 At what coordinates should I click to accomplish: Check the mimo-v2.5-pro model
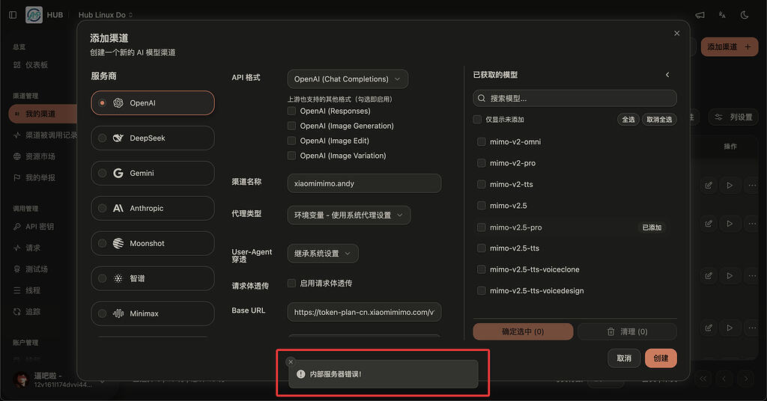(x=482, y=227)
